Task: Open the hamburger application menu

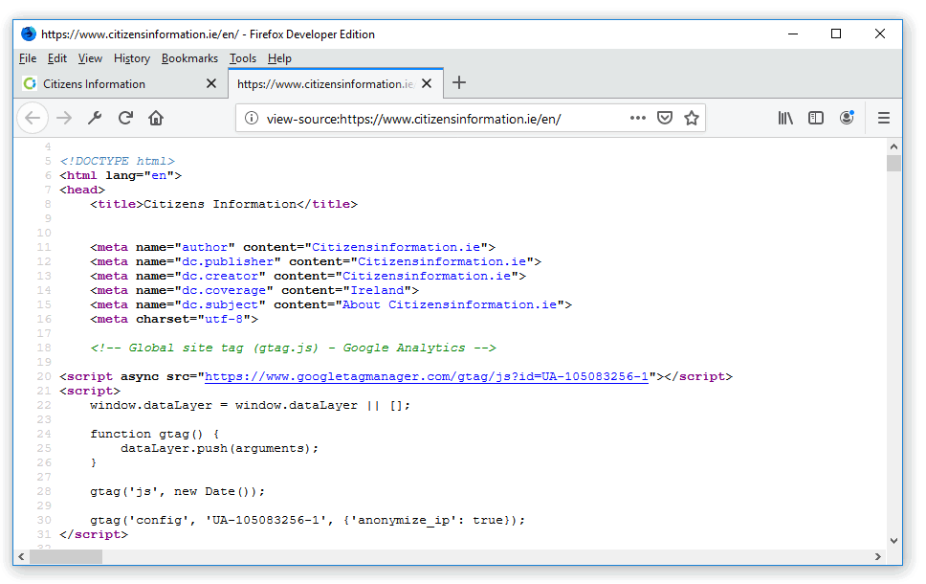Action: coord(884,118)
